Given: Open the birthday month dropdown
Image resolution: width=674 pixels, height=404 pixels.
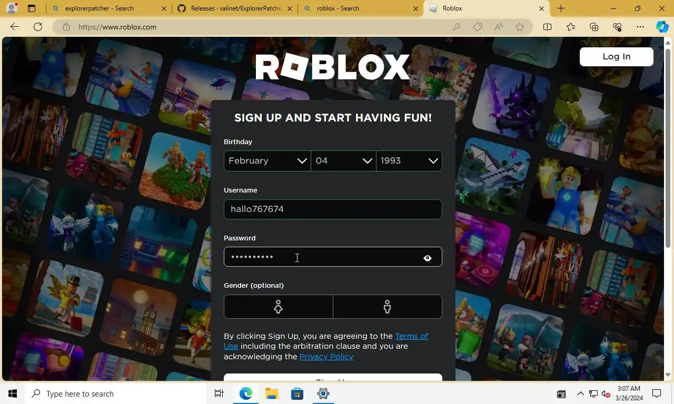Looking at the screenshot, I should 267,161.
